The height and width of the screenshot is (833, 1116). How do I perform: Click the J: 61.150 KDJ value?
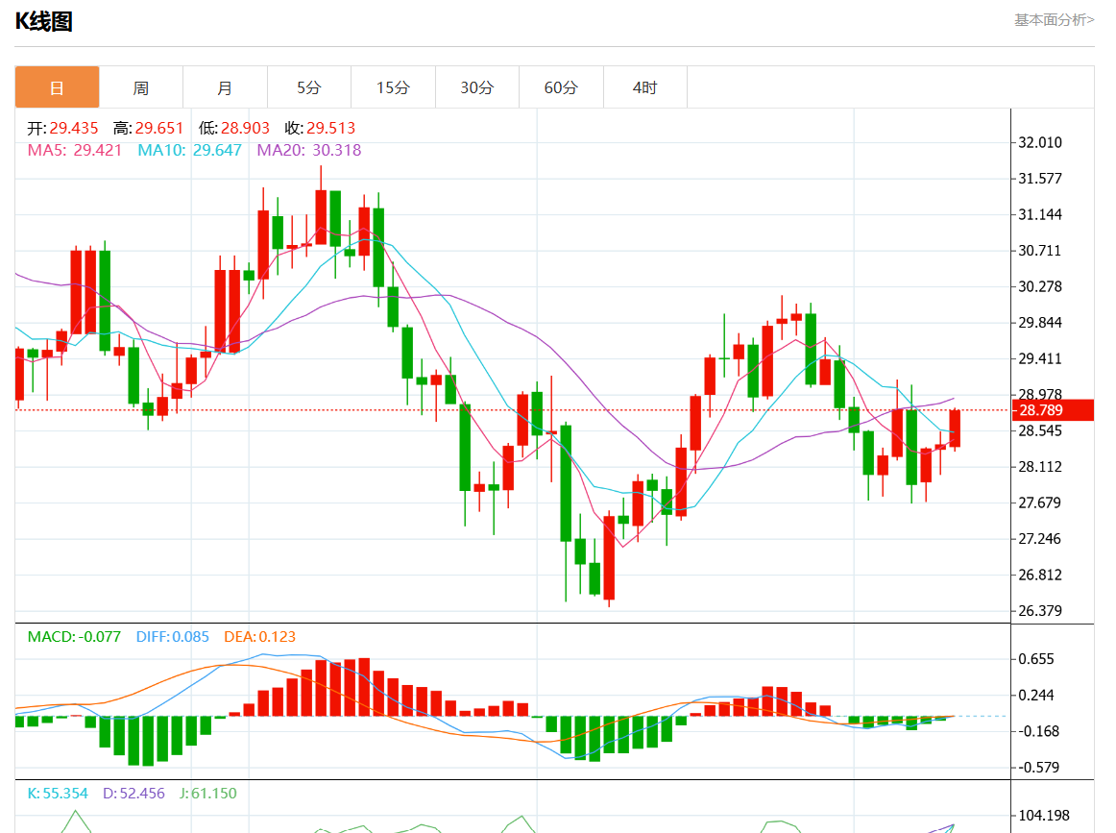(207, 794)
